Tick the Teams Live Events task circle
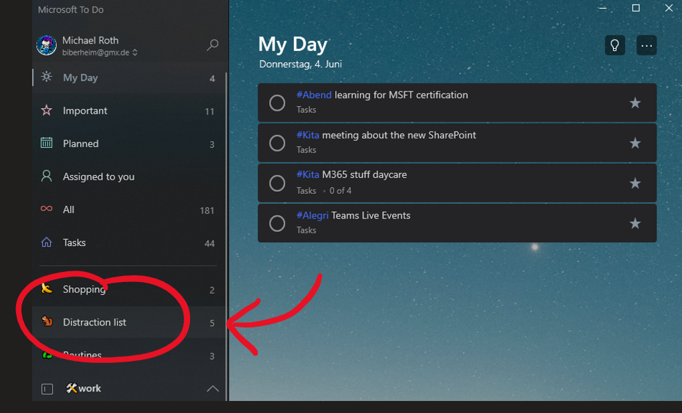This screenshot has height=413, width=682. coord(277,223)
